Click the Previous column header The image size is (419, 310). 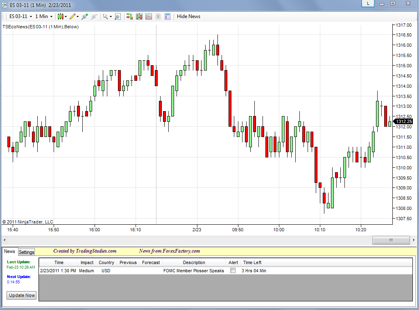coord(128,262)
